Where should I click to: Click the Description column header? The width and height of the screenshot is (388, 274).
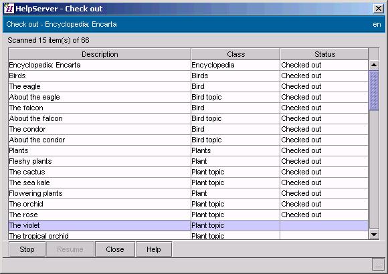click(x=100, y=54)
